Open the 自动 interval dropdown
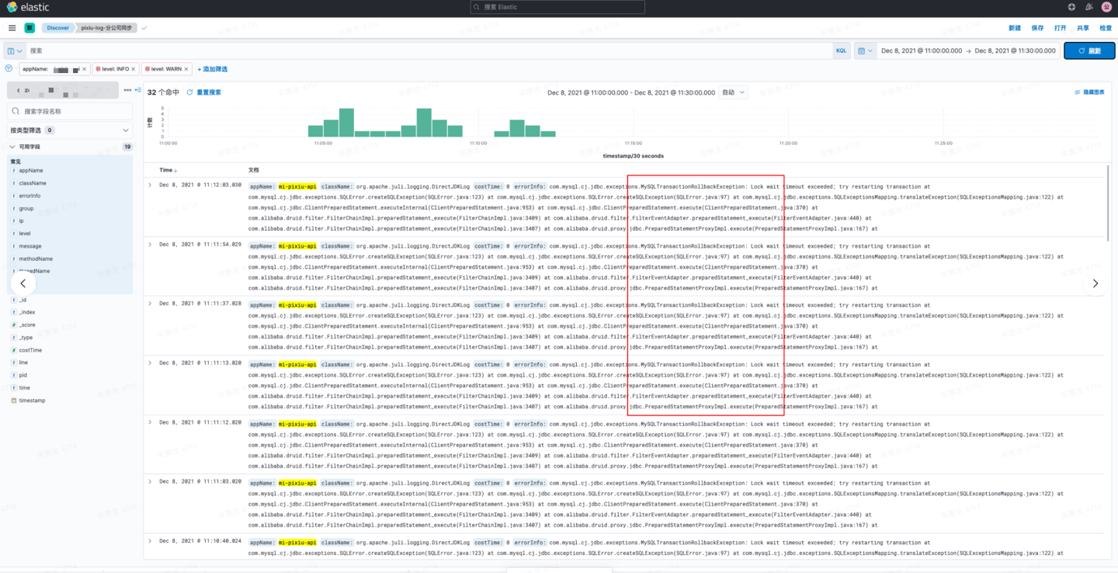1118x573 pixels. 734,92
